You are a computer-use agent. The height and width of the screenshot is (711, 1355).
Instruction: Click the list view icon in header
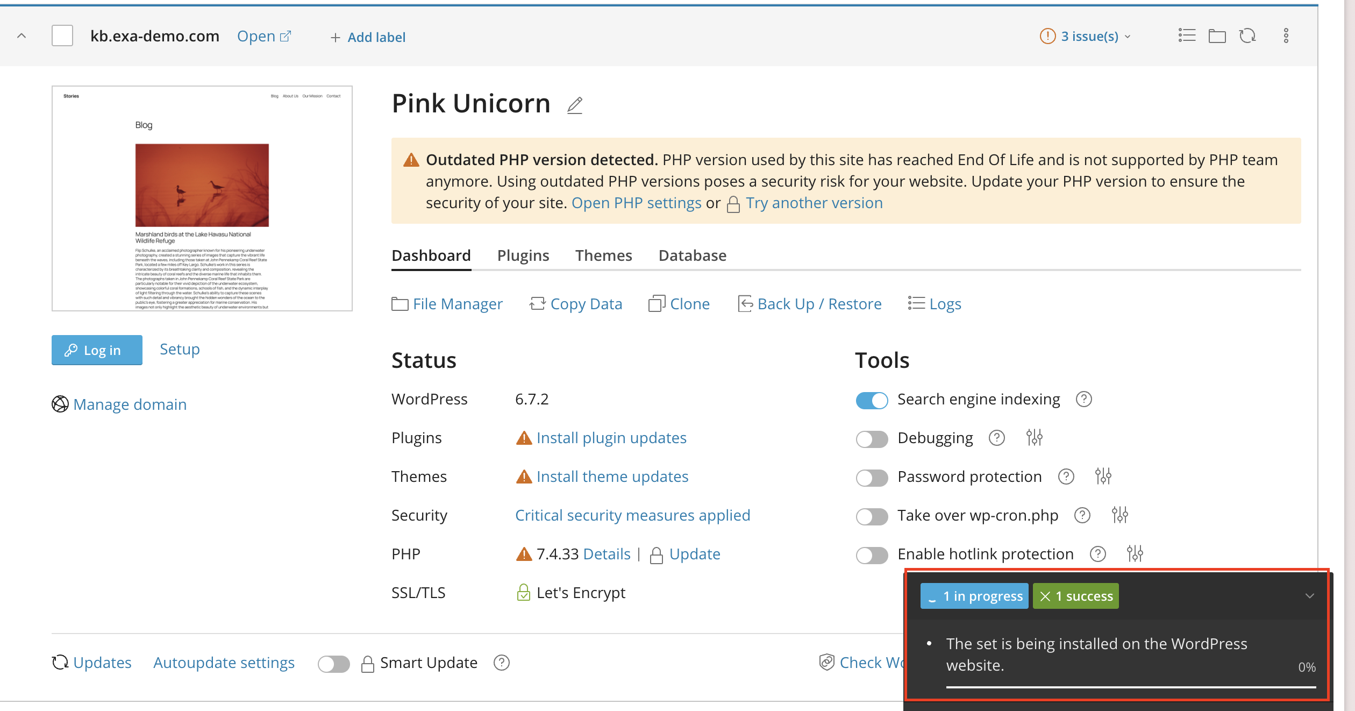[x=1187, y=36]
